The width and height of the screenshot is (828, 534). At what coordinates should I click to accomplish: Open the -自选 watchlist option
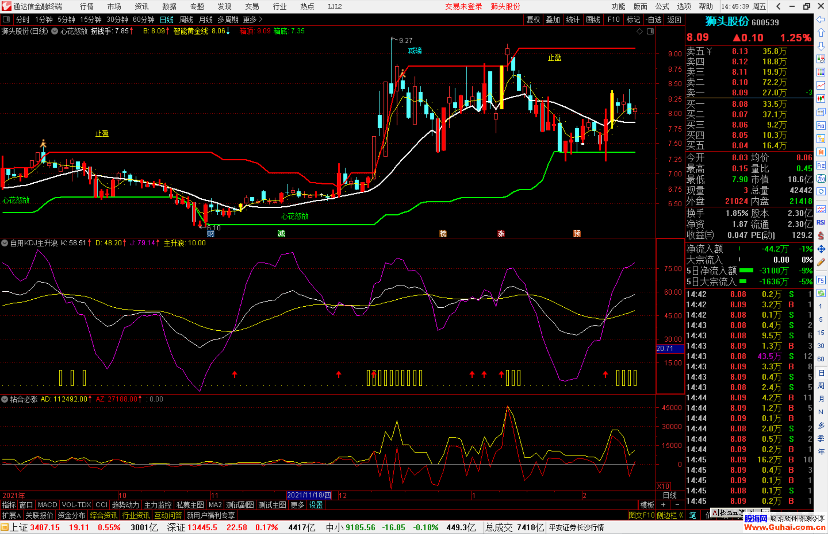[653, 20]
